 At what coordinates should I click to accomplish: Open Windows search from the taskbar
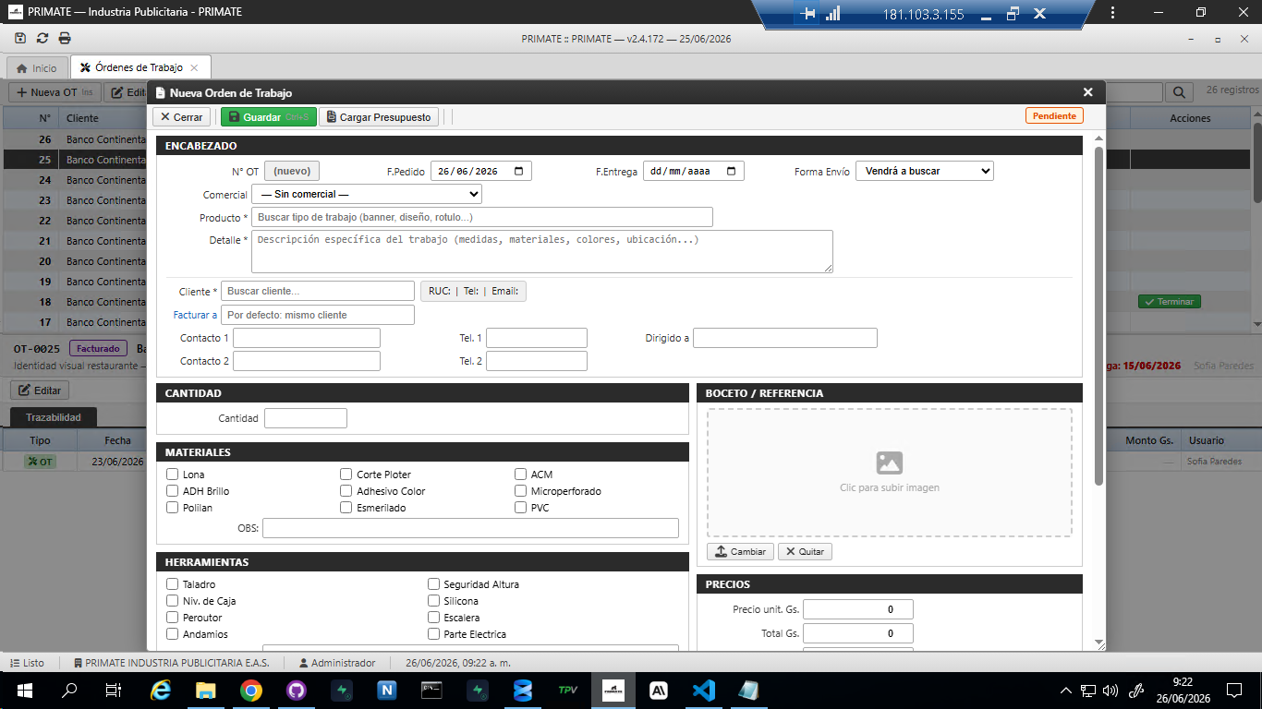coord(69,691)
